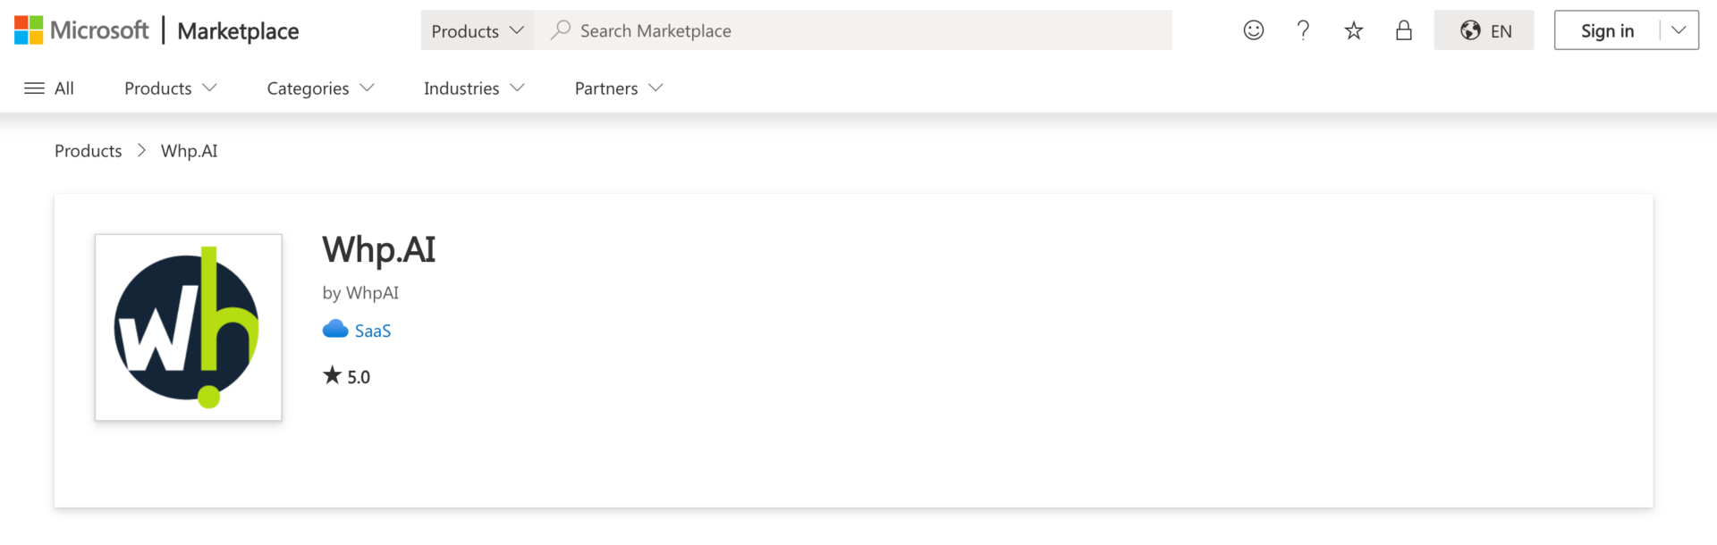The height and width of the screenshot is (545, 1717).
Task: Select Products in the breadcrumb
Action: click(x=87, y=150)
